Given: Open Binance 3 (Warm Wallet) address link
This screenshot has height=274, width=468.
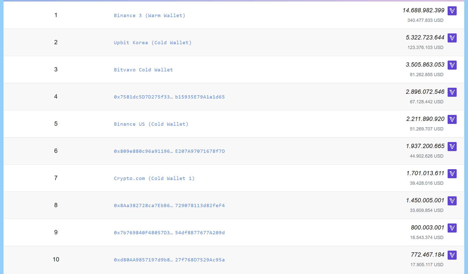Looking at the screenshot, I should 150,15.
